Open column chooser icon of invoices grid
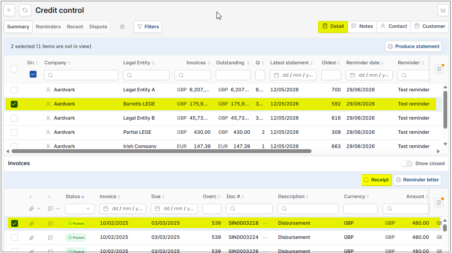The image size is (452, 253). [439, 202]
